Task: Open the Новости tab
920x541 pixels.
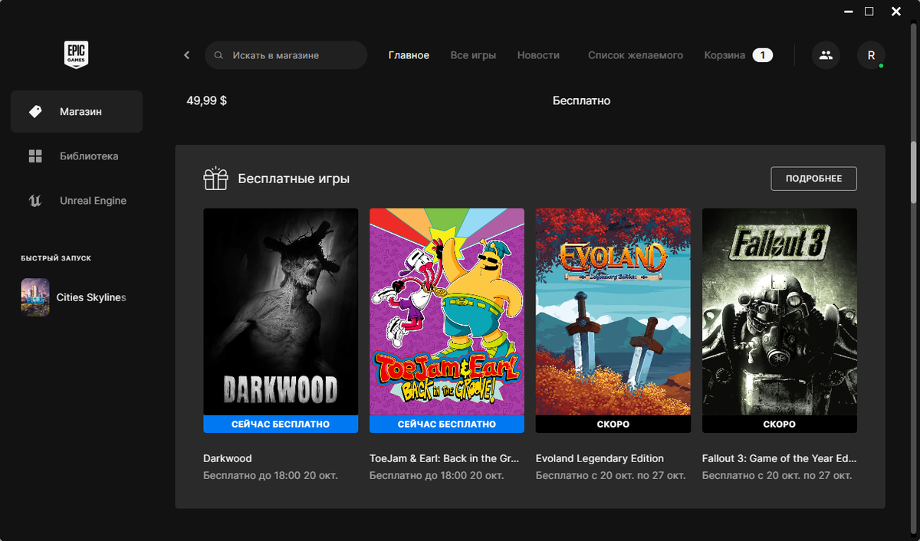Action: (x=538, y=55)
